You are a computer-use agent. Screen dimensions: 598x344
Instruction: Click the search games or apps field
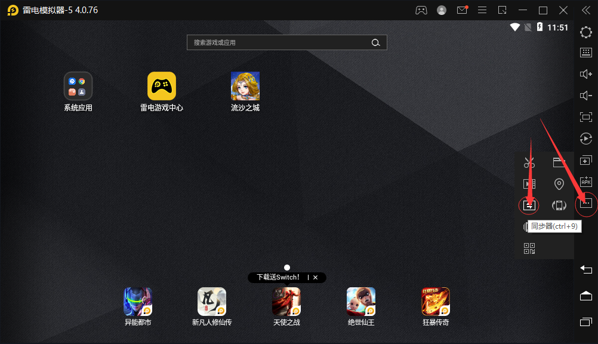tap(287, 42)
